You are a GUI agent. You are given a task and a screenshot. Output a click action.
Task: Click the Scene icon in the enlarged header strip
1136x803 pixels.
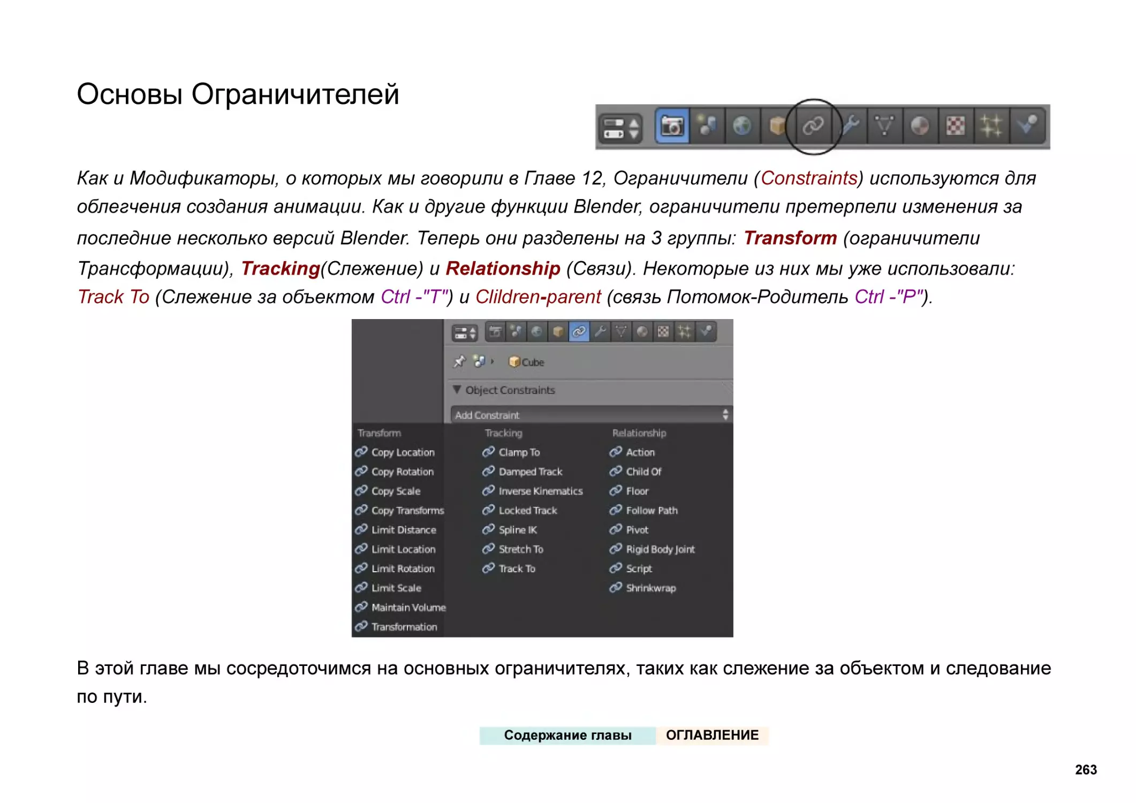(707, 126)
